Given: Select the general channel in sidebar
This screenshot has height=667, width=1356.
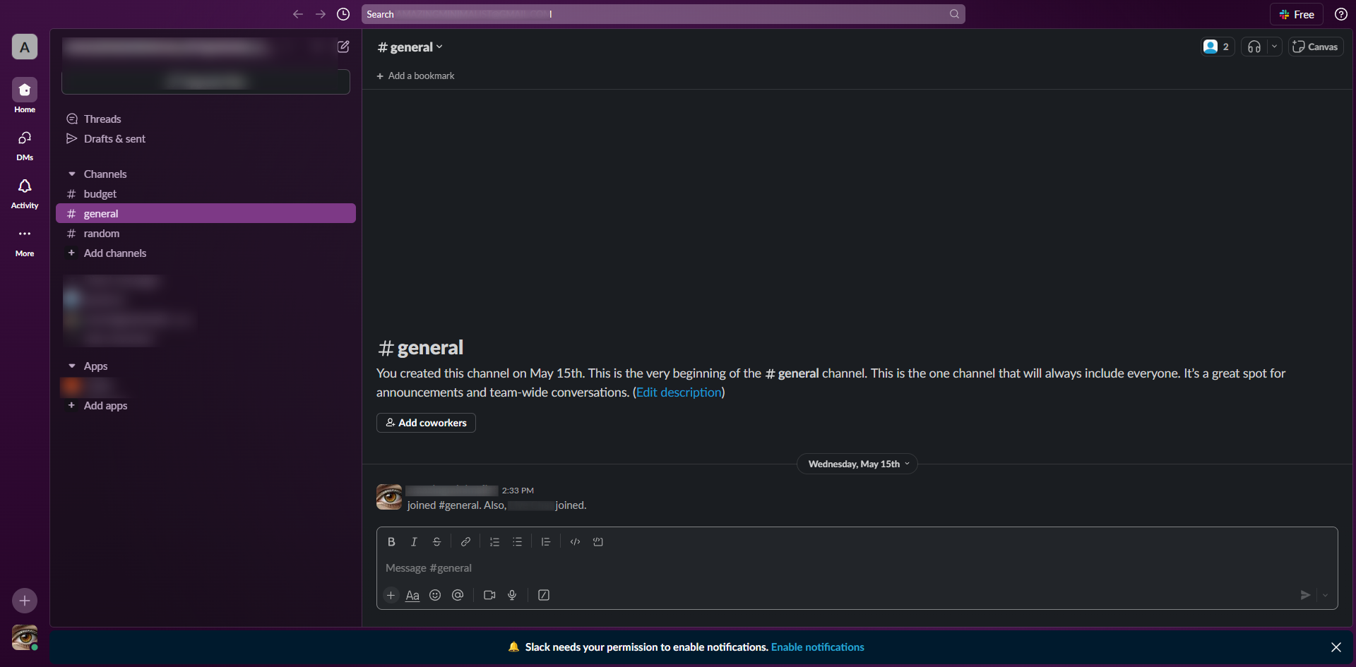Looking at the screenshot, I should pyautogui.click(x=206, y=214).
